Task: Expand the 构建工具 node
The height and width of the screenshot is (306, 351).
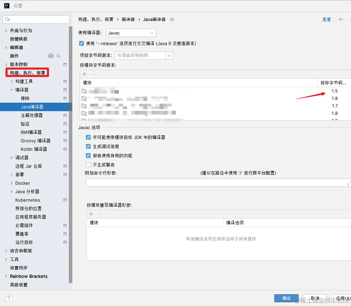Action: coord(12,81)
